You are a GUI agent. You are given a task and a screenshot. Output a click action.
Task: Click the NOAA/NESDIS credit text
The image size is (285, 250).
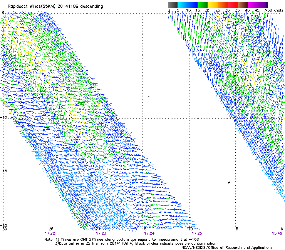pos(227,248)
